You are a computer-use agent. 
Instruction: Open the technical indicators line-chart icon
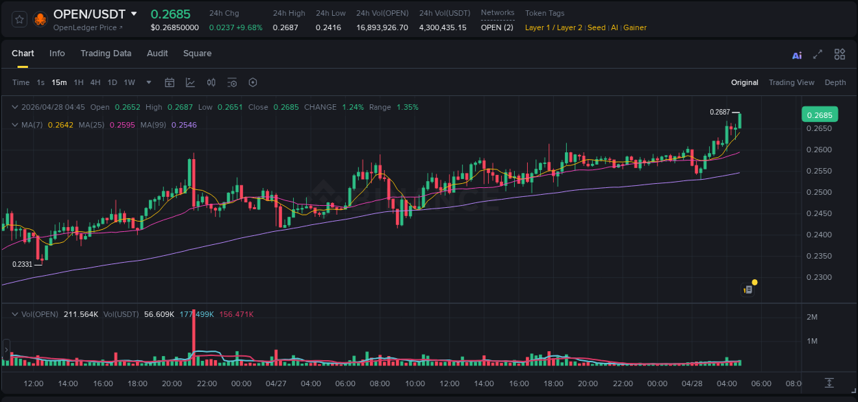(190, 83)
